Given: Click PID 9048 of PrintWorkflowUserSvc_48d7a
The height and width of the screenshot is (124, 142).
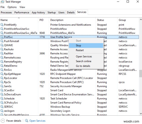Looking at the screenshot, I should [x=42, y=33].
